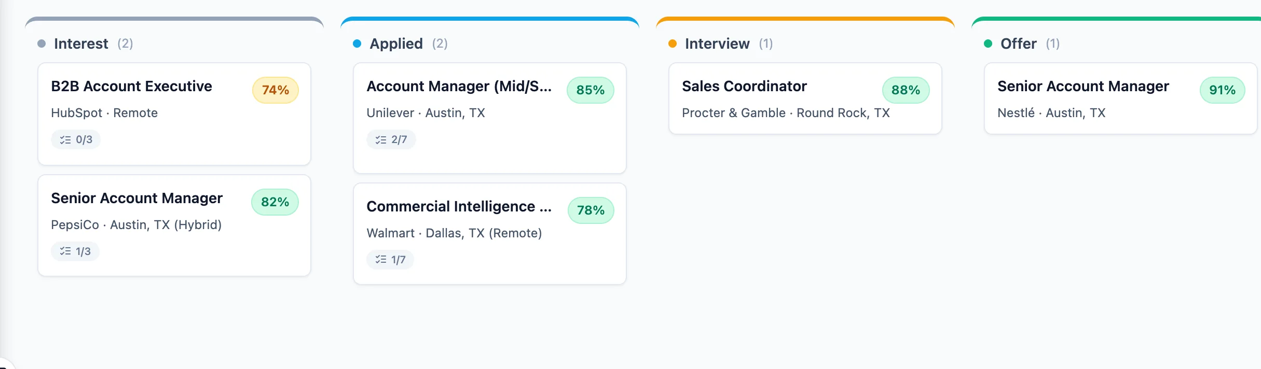Click the 91% match badge on Nestlé card
The image size is (1261, 369).
coord(1223,90)
